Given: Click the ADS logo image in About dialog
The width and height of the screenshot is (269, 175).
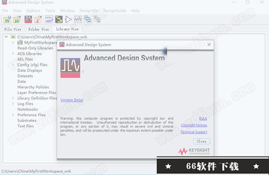Looking at the screenshot, I should [x=70, y=68].
